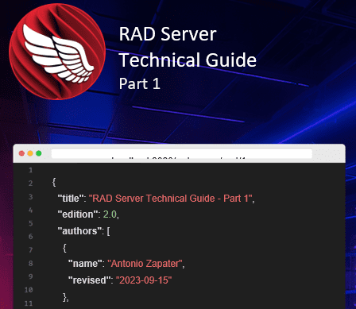Click the closing brace with comma "},"

click(x=66, y=297)
